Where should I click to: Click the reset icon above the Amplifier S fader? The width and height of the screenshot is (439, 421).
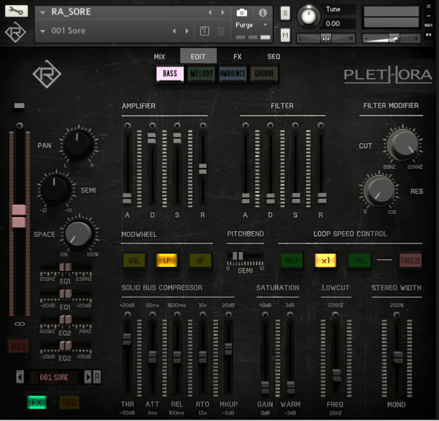tap(177, 125)
